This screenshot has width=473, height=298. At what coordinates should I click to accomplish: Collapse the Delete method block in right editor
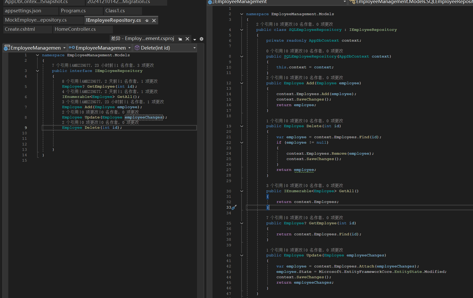click(x=242, y=126)
